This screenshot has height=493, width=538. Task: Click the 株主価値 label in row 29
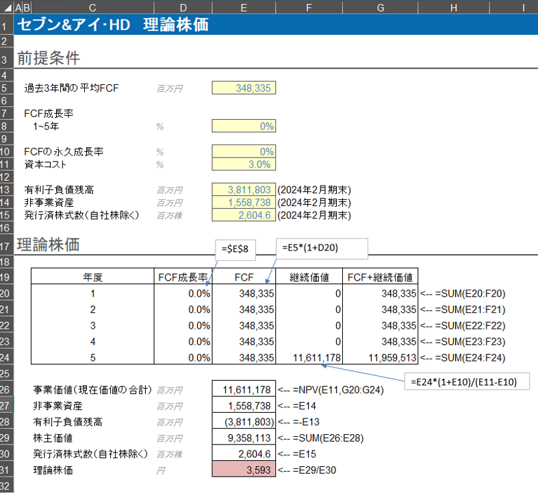(x=53, y=438)
